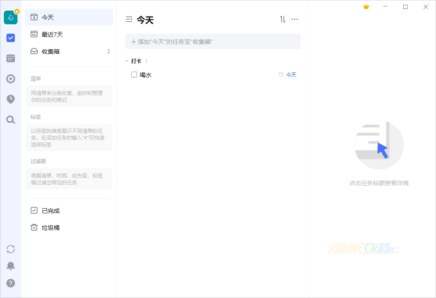436x298 pixels.
Task: Open the Pomodoro focus icon
Action: coord(11,79)
